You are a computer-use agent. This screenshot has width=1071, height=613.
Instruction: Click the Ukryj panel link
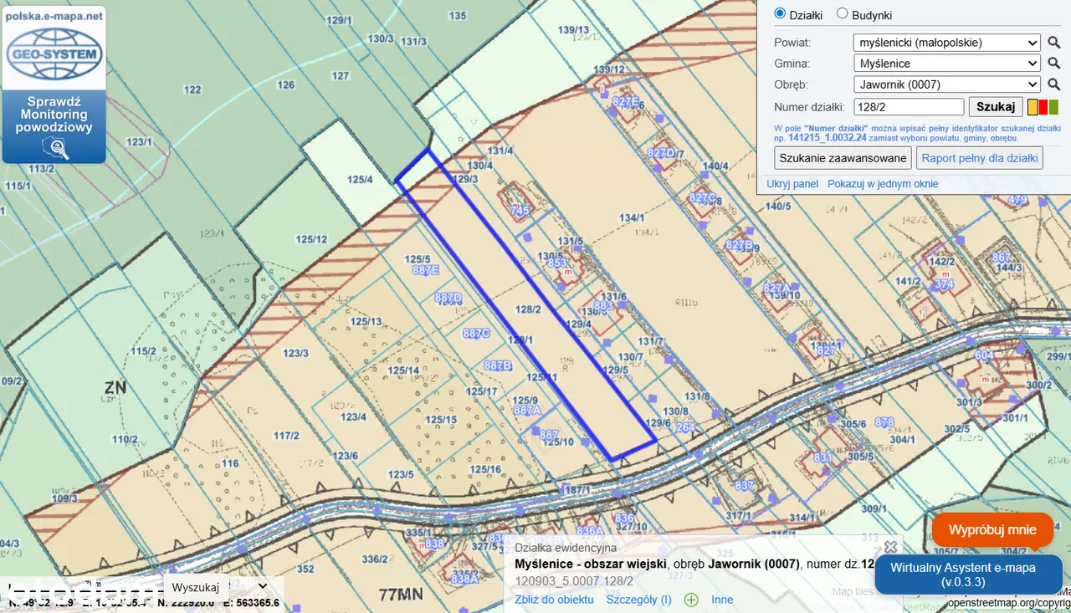click(792, 184)
